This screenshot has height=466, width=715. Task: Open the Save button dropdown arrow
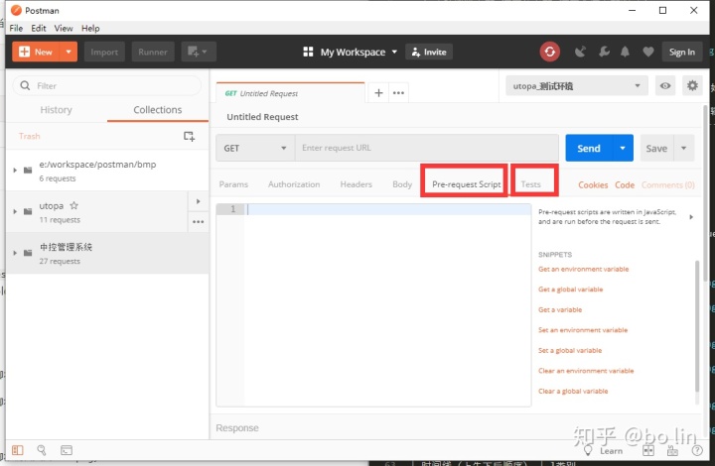[x=683, y=148]
